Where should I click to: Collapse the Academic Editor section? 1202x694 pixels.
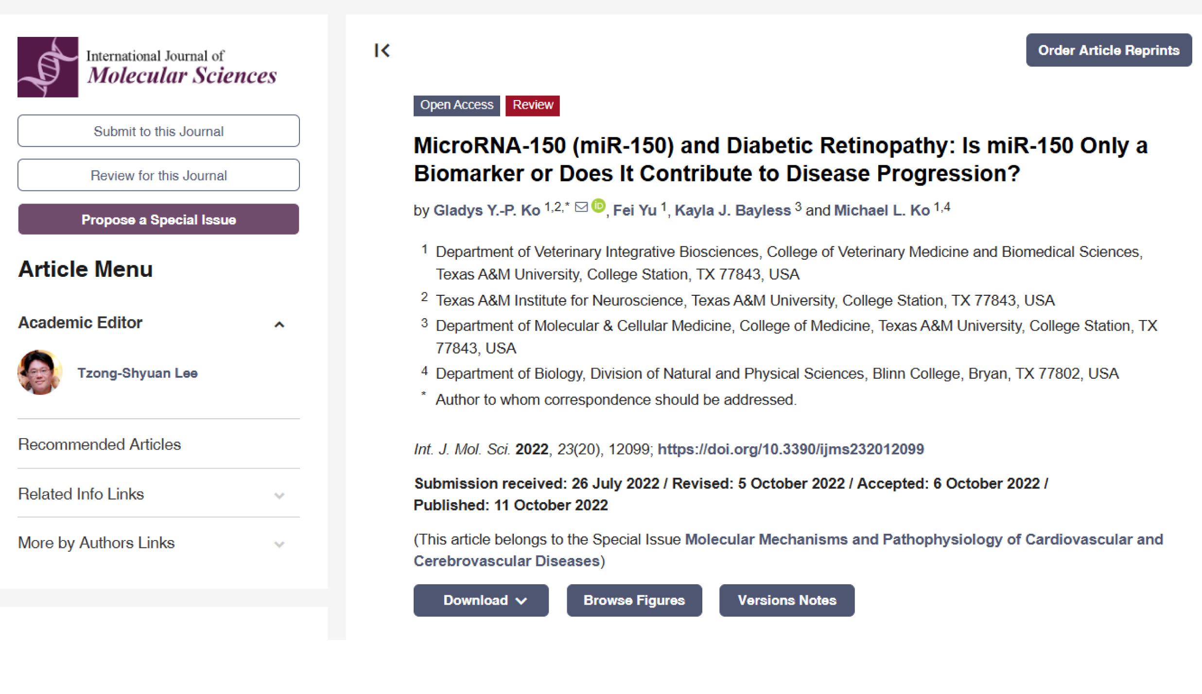(x=279, y=324)
